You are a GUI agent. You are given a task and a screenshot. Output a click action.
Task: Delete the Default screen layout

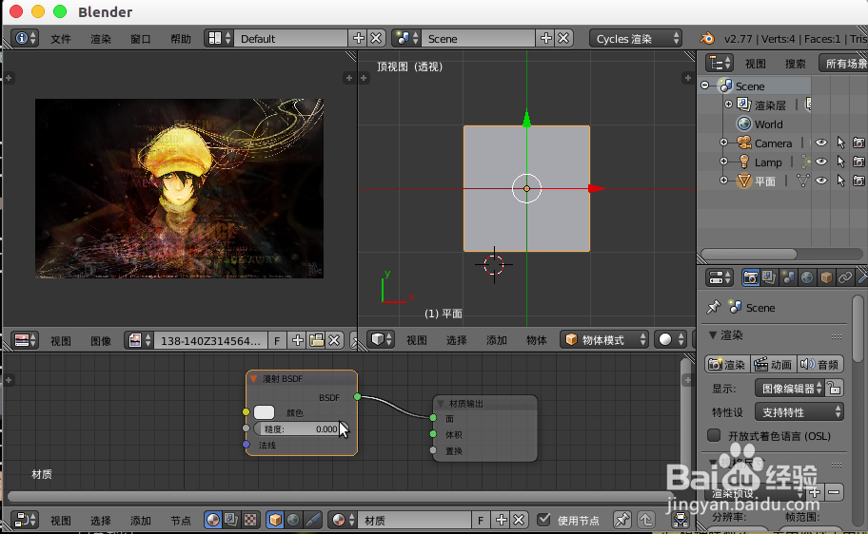point(376,38)
